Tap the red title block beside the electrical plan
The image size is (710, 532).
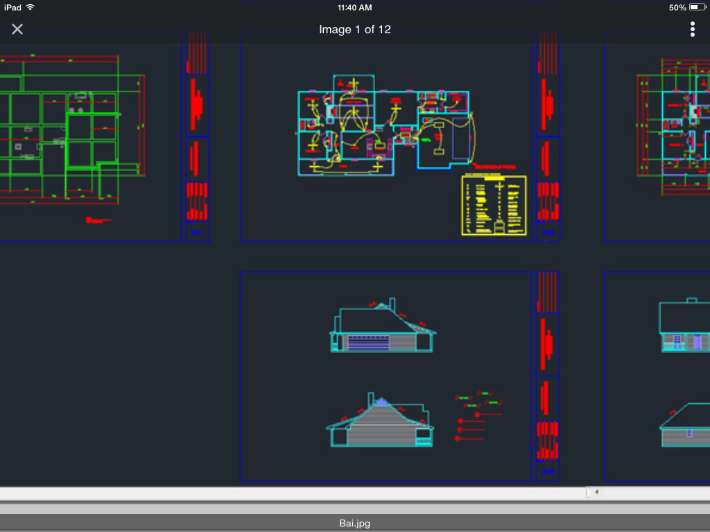click(546, 139)
